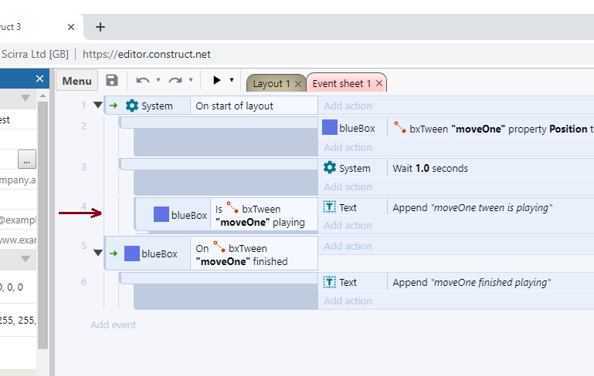Open the undo history dropdown arrow

158,79
